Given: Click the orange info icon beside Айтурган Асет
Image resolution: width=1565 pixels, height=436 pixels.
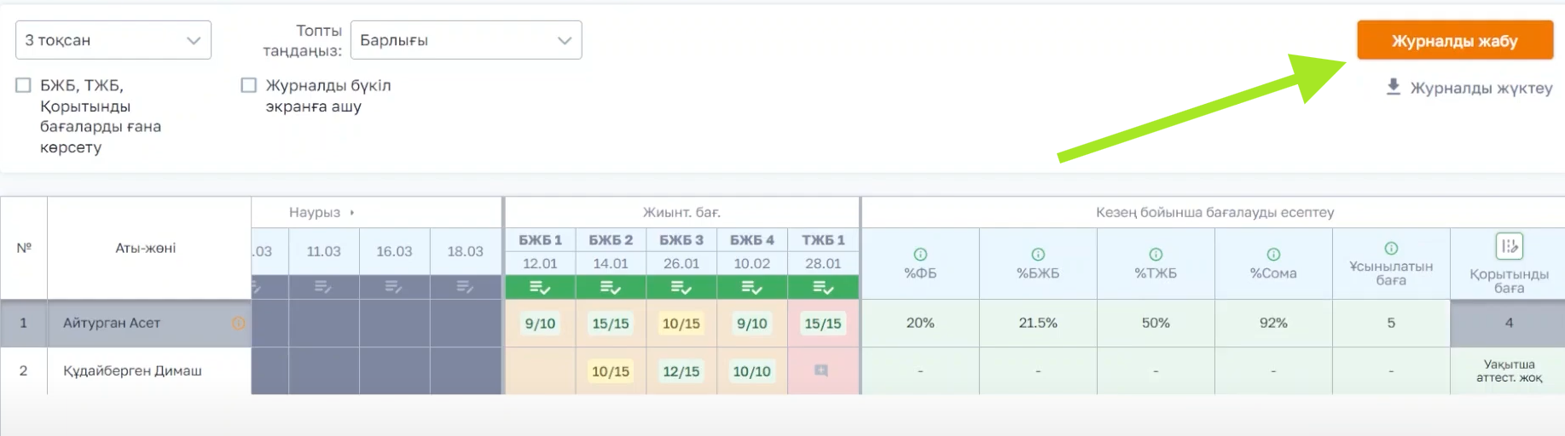Looking at the screenshot, I should click(239, 323).
